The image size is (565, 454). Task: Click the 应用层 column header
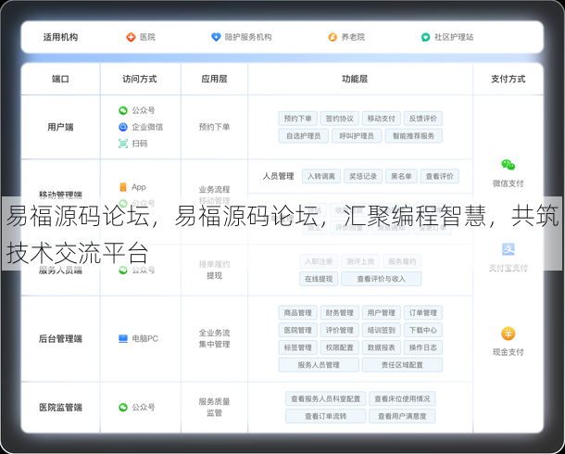pyautogui.click(x=214, y=79)
